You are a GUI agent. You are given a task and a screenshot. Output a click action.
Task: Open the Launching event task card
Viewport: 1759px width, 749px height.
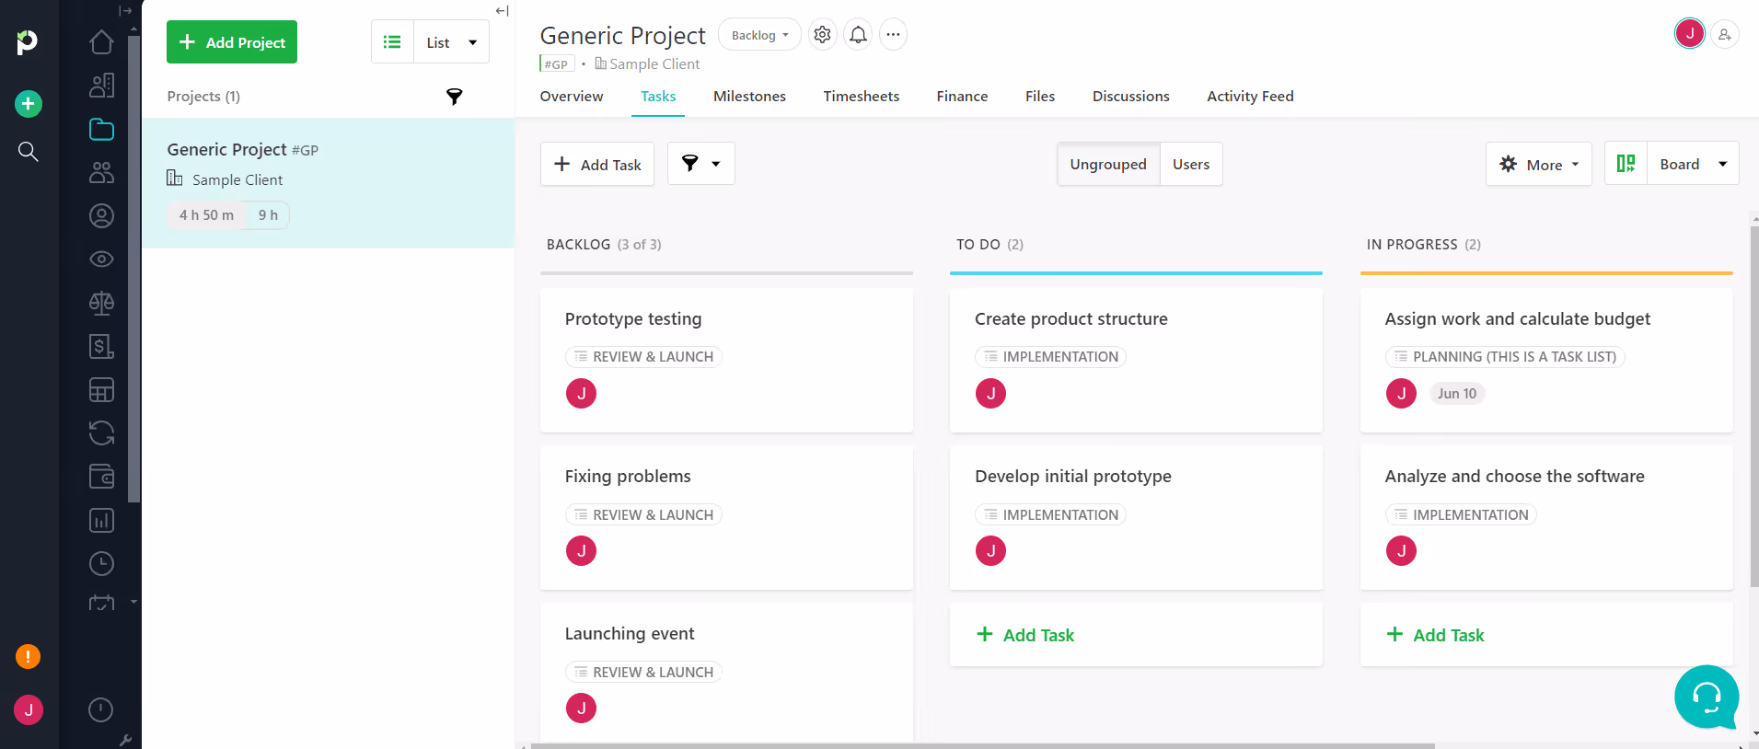tap(726, 673)
